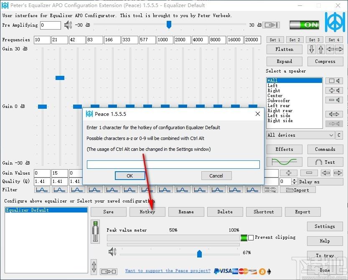Click the pre-amplifying speaker mute icon
Viewport: 348px width, 280px height.
point(68,25)
